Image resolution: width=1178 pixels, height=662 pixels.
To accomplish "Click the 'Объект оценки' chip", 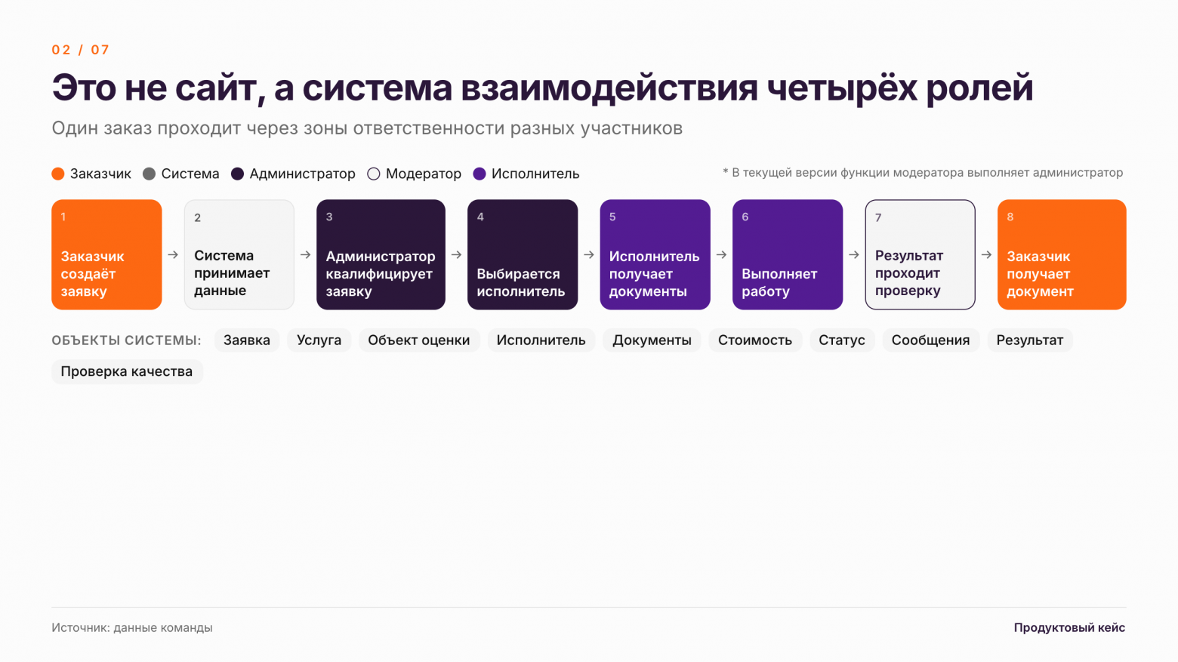I will tap(419, 340).
